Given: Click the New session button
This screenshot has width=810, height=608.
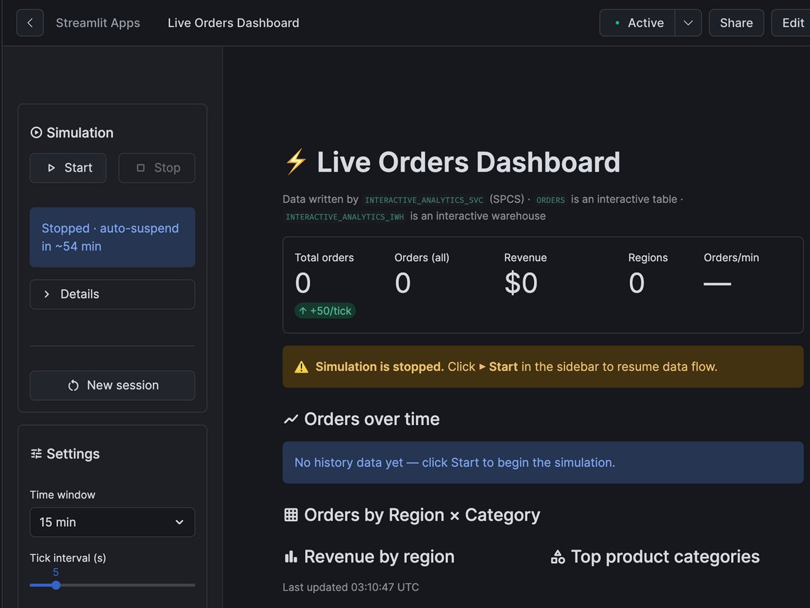Looking at the screenshot, I should 112,385.
